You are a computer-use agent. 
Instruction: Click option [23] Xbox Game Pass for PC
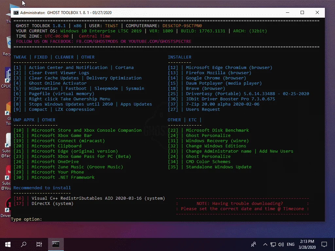coord(72,157)
